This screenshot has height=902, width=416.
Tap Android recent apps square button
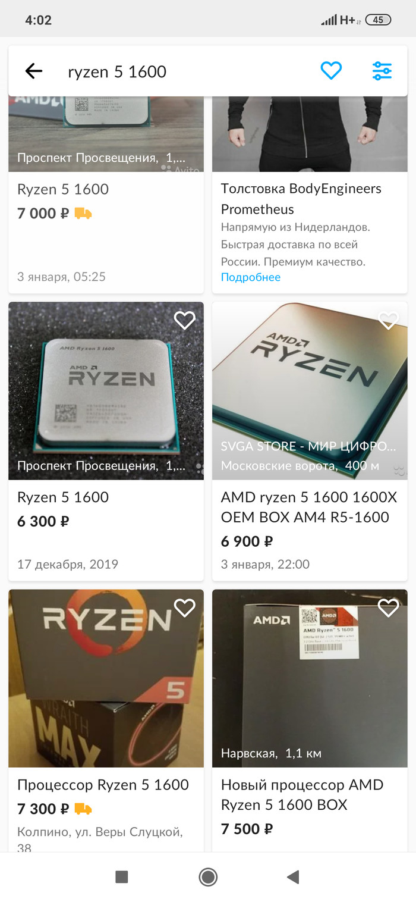point(122,876)
